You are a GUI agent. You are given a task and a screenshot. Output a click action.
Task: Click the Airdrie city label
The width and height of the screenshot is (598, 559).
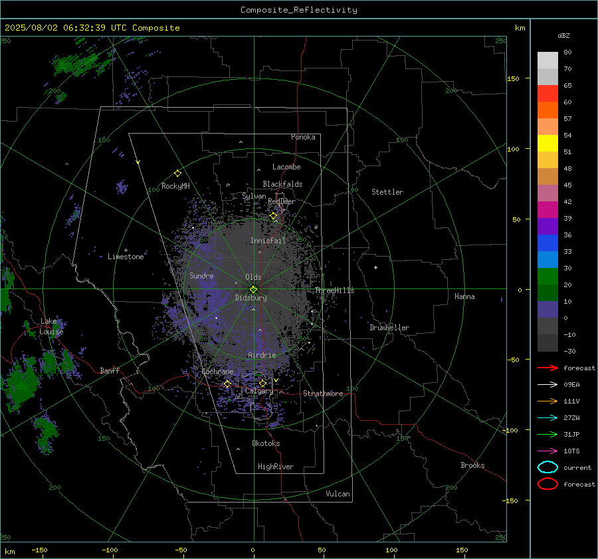click(x=262, y=355)
